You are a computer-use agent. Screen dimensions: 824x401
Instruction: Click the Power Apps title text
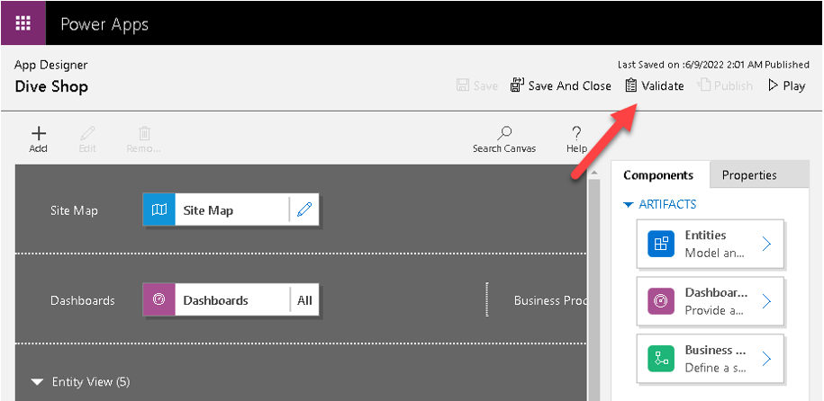(104, 24)
